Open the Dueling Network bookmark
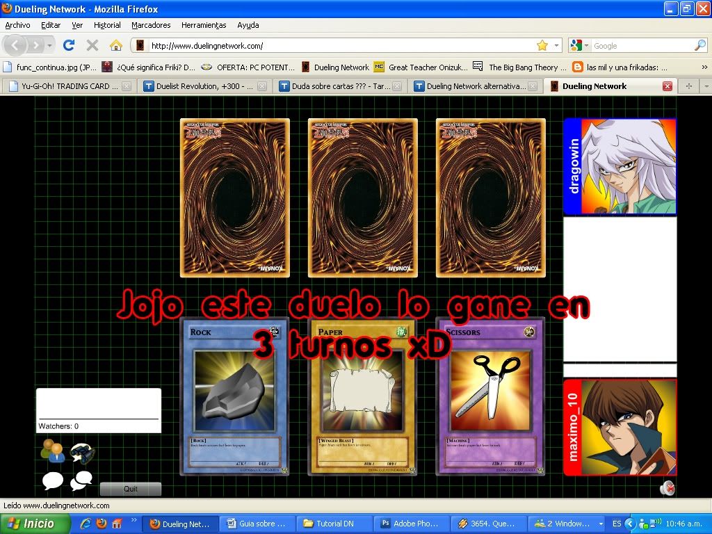712x534 pixels. 336,67
